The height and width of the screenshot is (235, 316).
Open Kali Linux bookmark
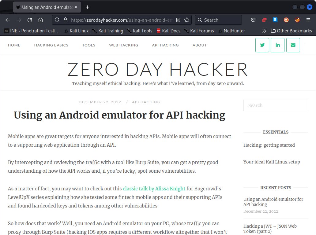[x=77, y=31]
